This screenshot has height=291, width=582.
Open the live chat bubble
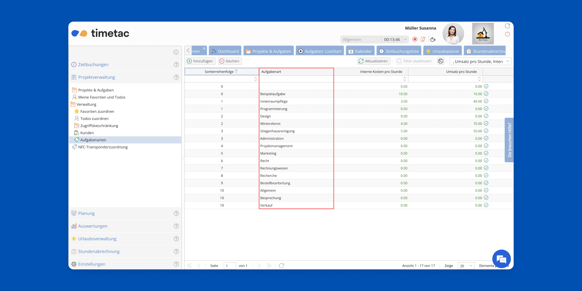pyautogui.click(x=501, y=259)
